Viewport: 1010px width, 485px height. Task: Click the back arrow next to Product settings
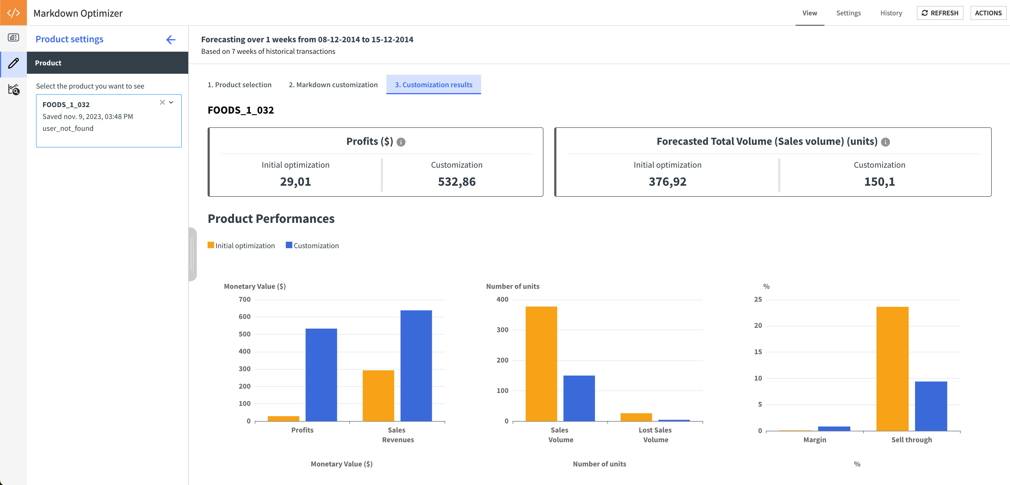point(170,39)
